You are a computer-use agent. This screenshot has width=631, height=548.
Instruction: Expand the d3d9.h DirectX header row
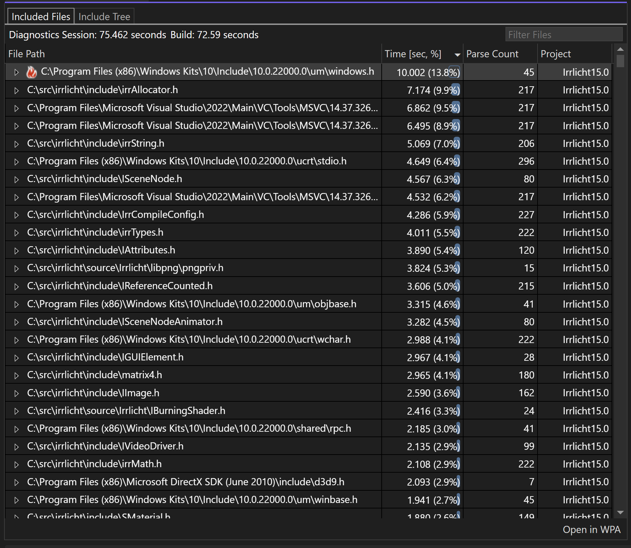tap(16, 482)
